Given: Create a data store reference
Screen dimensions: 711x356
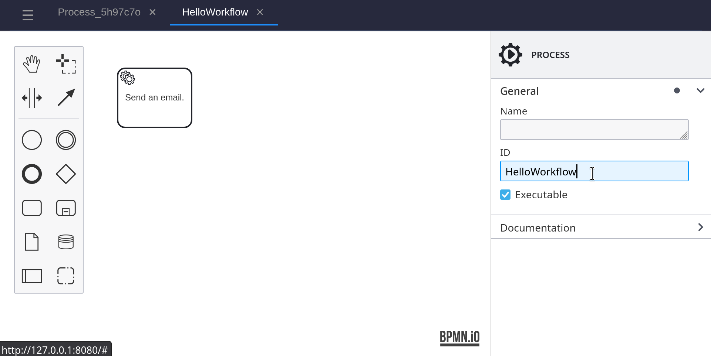Looking at the screenshot, I should 66,242.
